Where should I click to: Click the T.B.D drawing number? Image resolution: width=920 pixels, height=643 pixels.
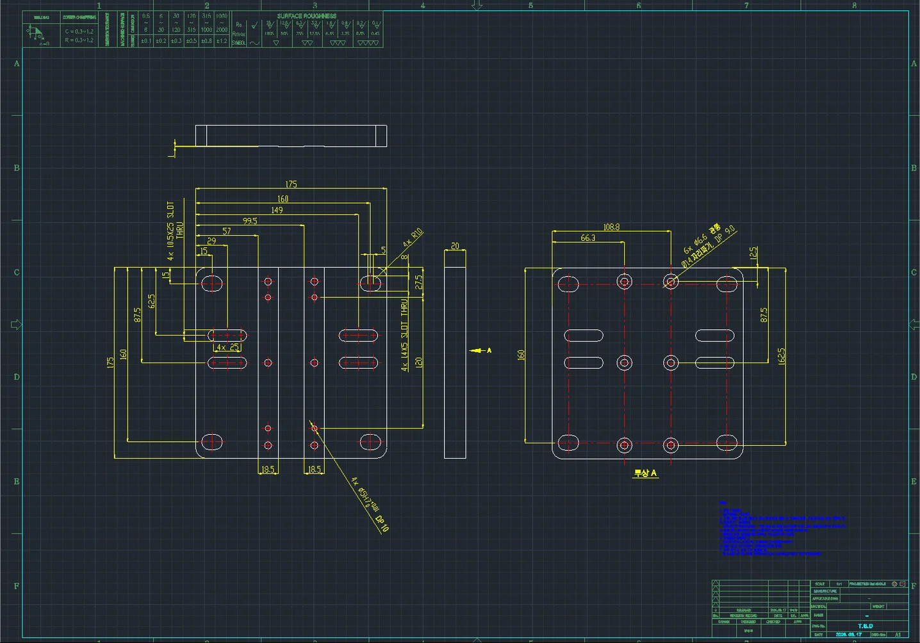[866, 626]
